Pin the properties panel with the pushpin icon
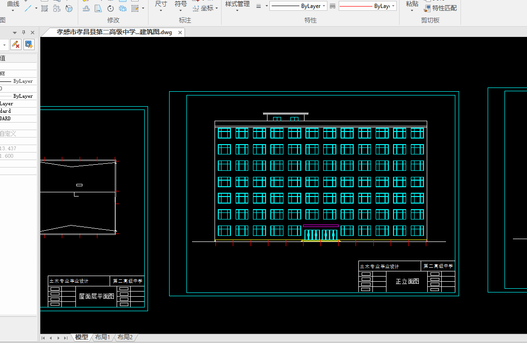This screenshot has width=527, height=343. (x=24, y=32)
